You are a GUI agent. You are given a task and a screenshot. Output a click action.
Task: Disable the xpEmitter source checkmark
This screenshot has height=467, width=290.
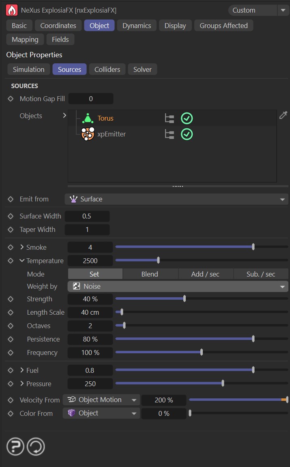[187, 134]
